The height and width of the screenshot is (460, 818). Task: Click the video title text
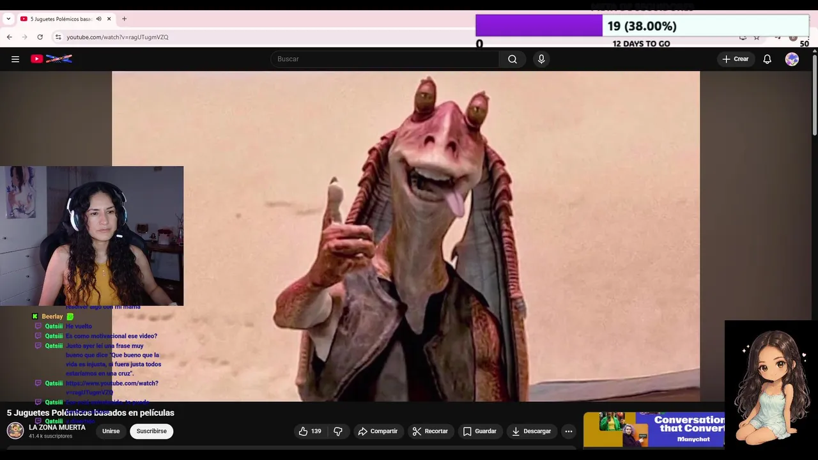pos(90,413)
